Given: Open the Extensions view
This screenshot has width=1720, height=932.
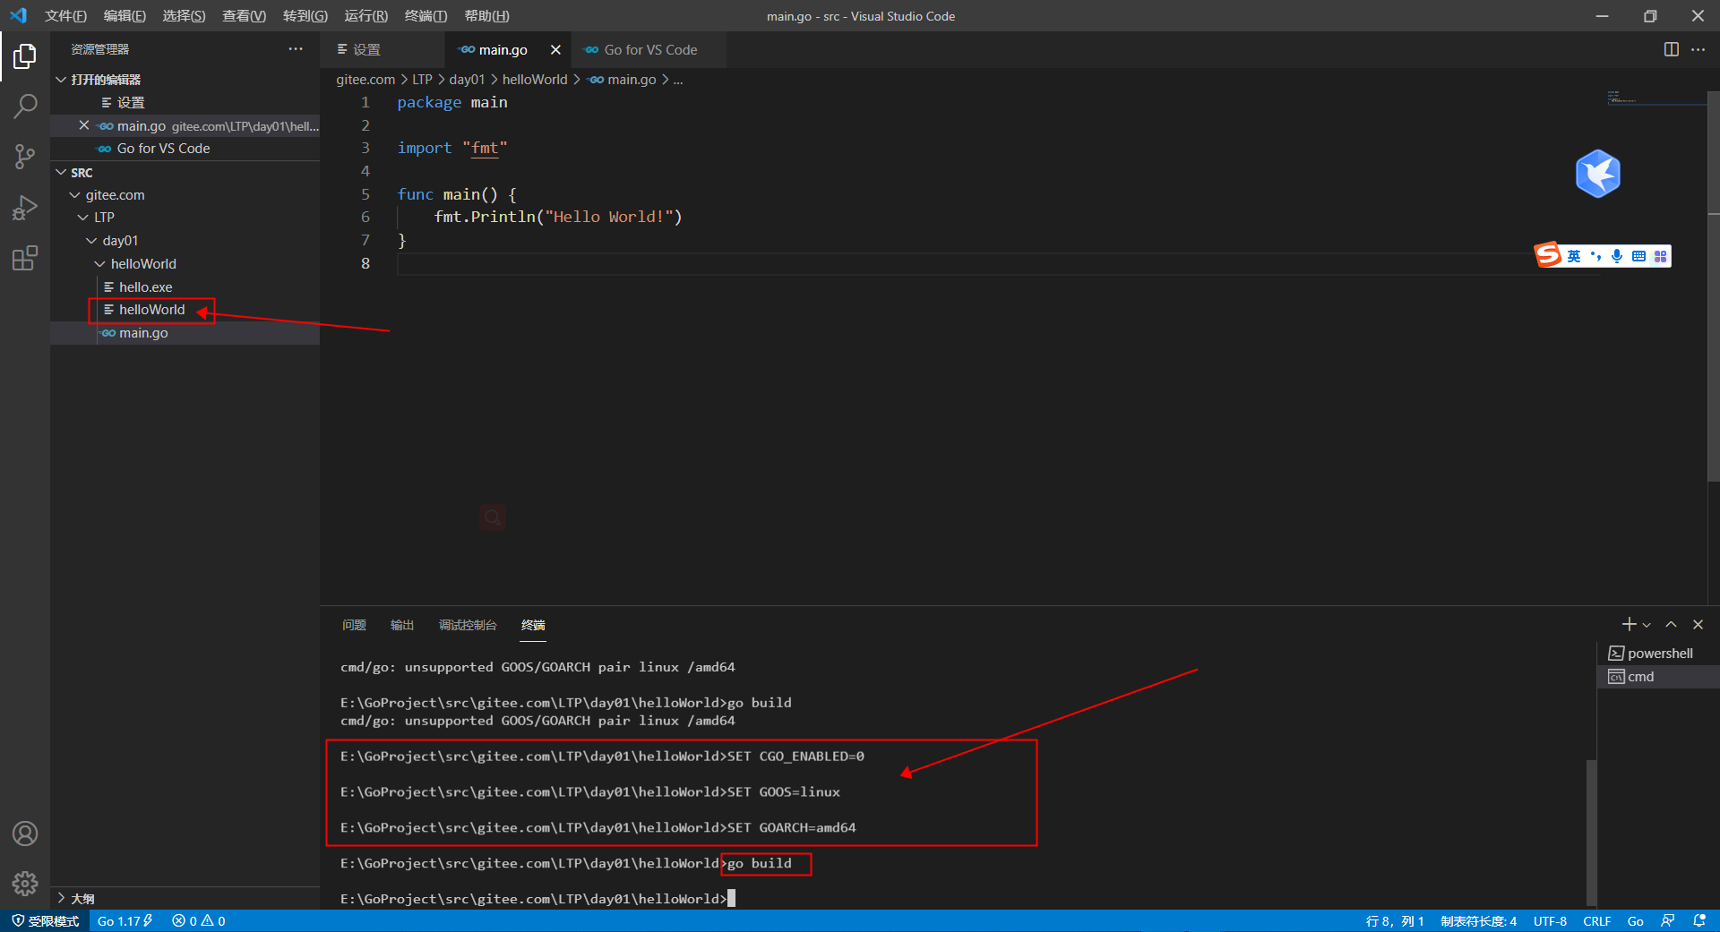Looking at the screenshot, I should point(25,258).
